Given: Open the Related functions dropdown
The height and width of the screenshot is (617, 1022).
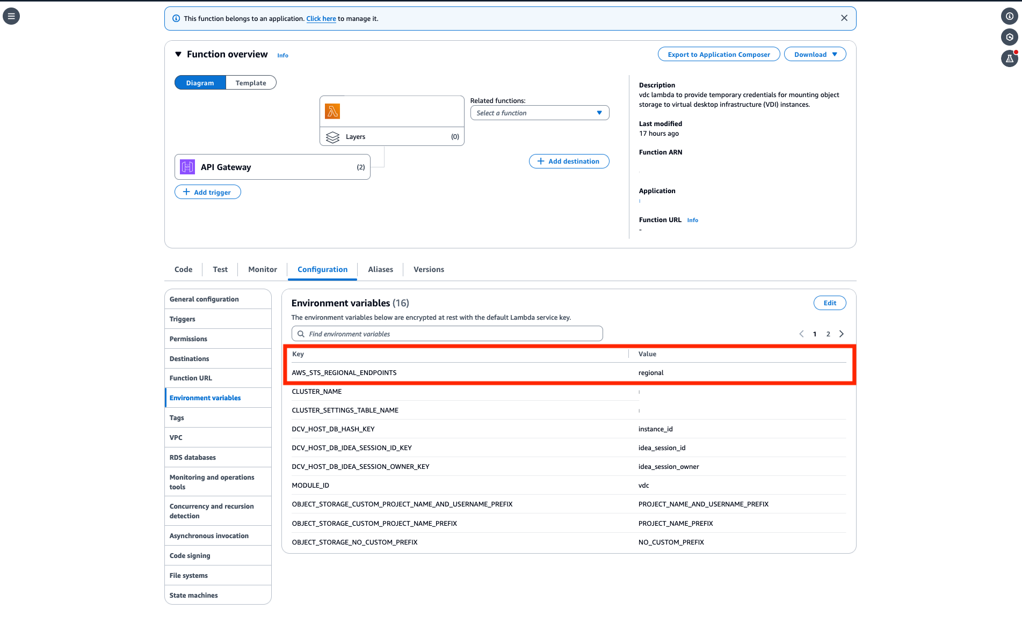Looking at the screenshot, I should (539, 113).
